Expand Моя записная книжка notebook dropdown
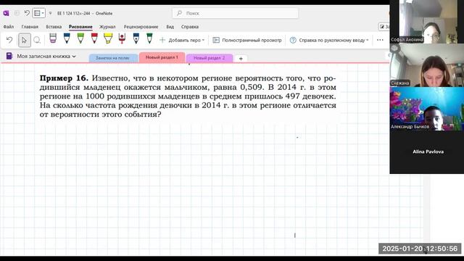The width and height of the screenshot is (464, 261). point(46,56)
